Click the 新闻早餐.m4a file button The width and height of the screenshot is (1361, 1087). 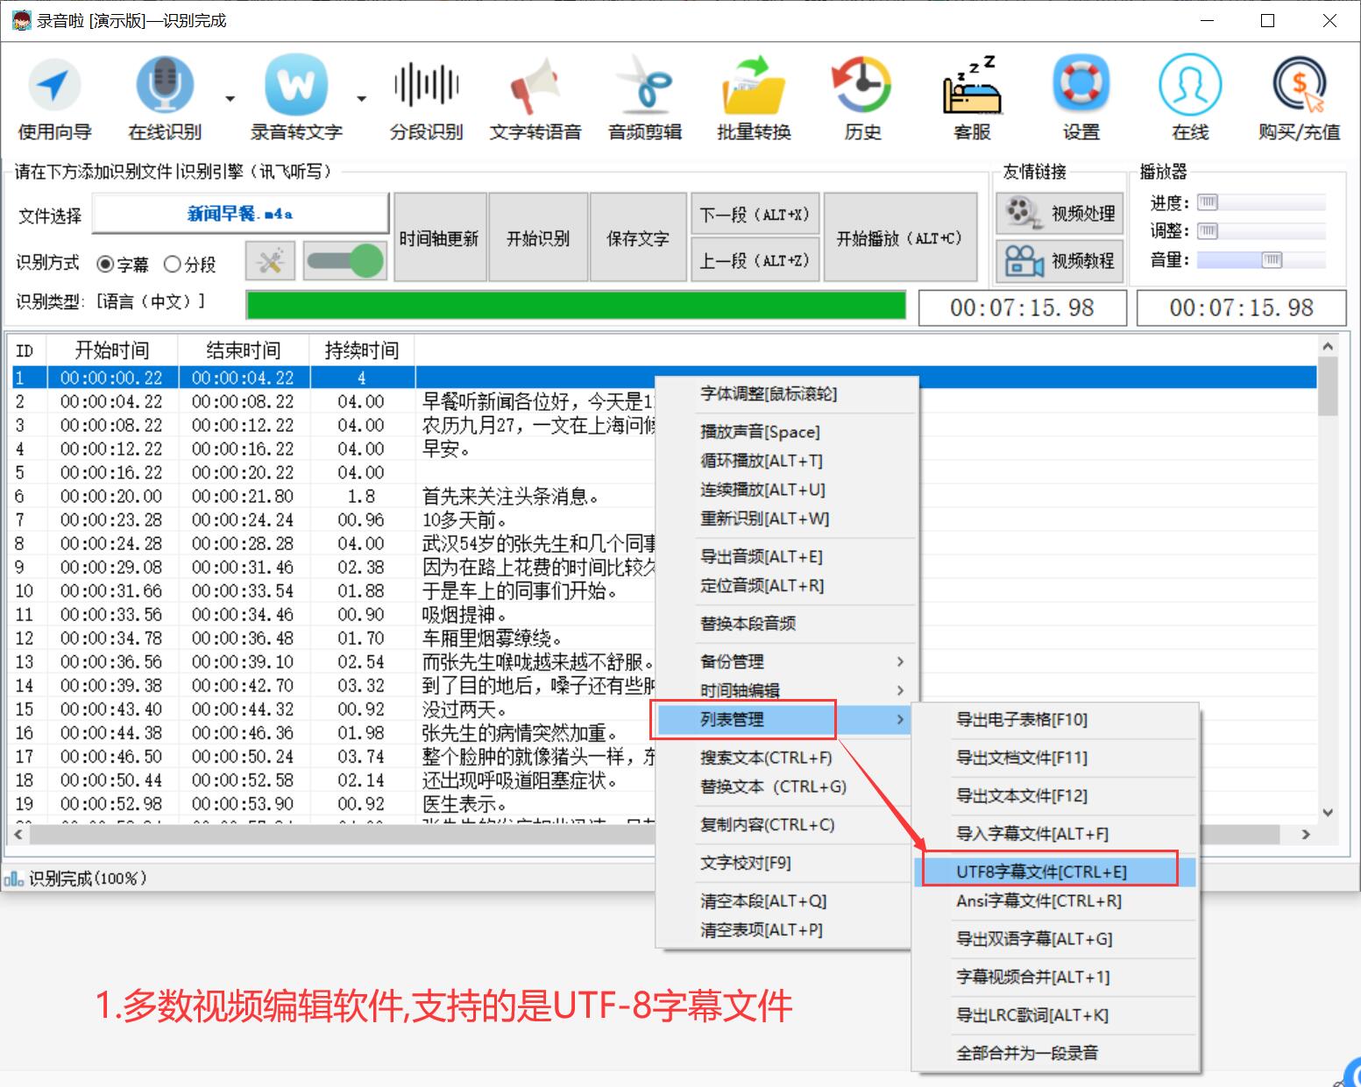[240, 213]
